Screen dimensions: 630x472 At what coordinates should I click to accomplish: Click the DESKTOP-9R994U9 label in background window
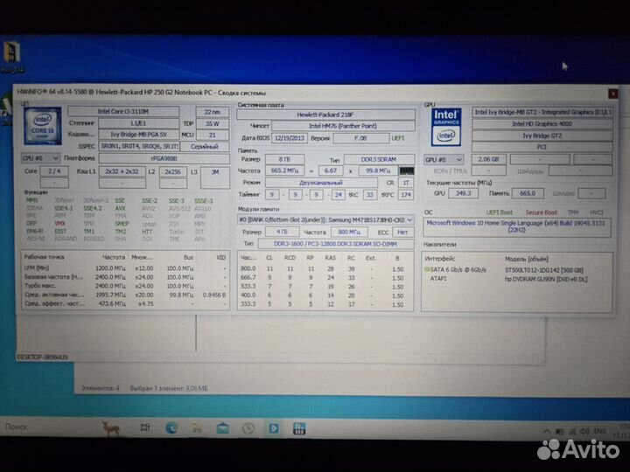click(43, 357)
